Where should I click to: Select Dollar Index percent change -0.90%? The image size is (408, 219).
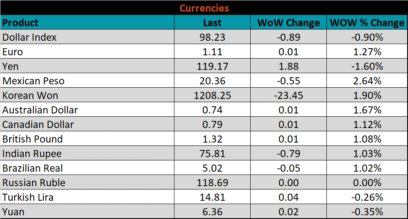[367, 37]
